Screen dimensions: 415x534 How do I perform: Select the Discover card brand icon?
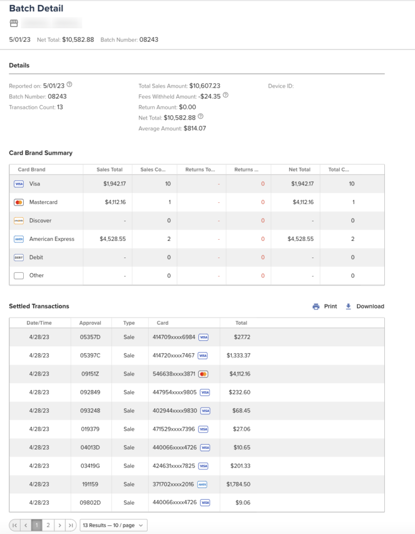tap(19, 220)
